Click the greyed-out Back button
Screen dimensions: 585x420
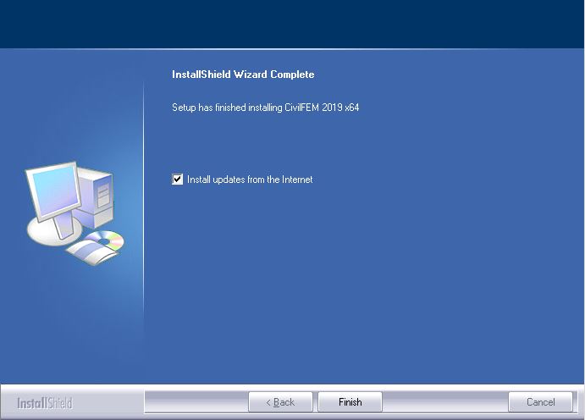pos(280,402)
